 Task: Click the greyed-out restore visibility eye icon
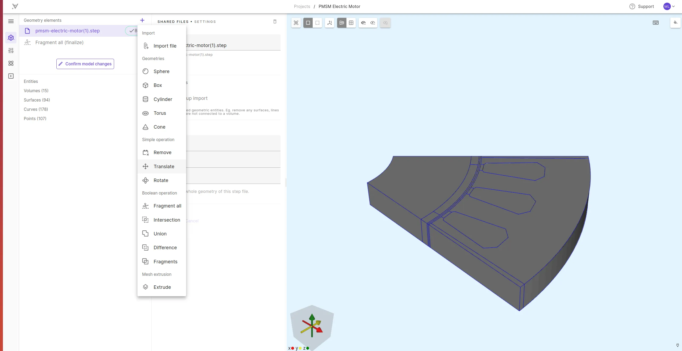385,23
